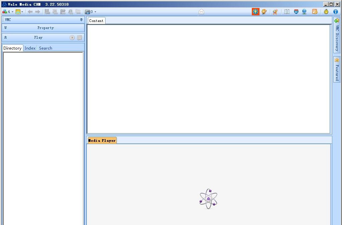
Task: Switch to the Search tab
Action: [45, 48]
